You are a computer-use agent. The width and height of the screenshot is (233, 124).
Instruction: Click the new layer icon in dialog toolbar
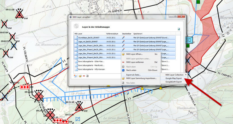(x=75, y=76)
